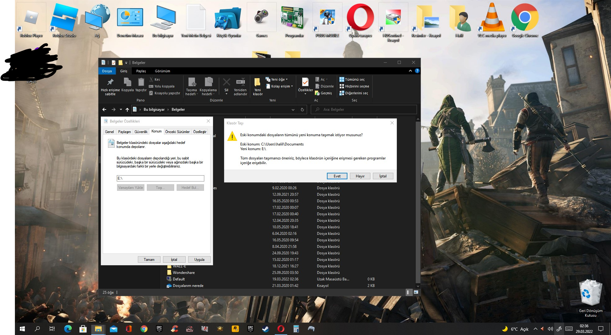Open the Önceki Sürümler properties tab
Viewport: 611px width, 335px height.
177,132
